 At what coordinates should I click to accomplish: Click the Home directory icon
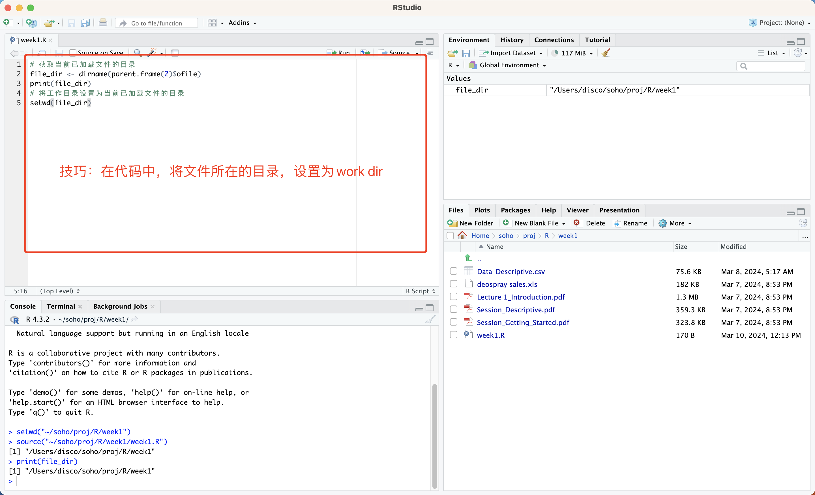click(x=462, y=235)
